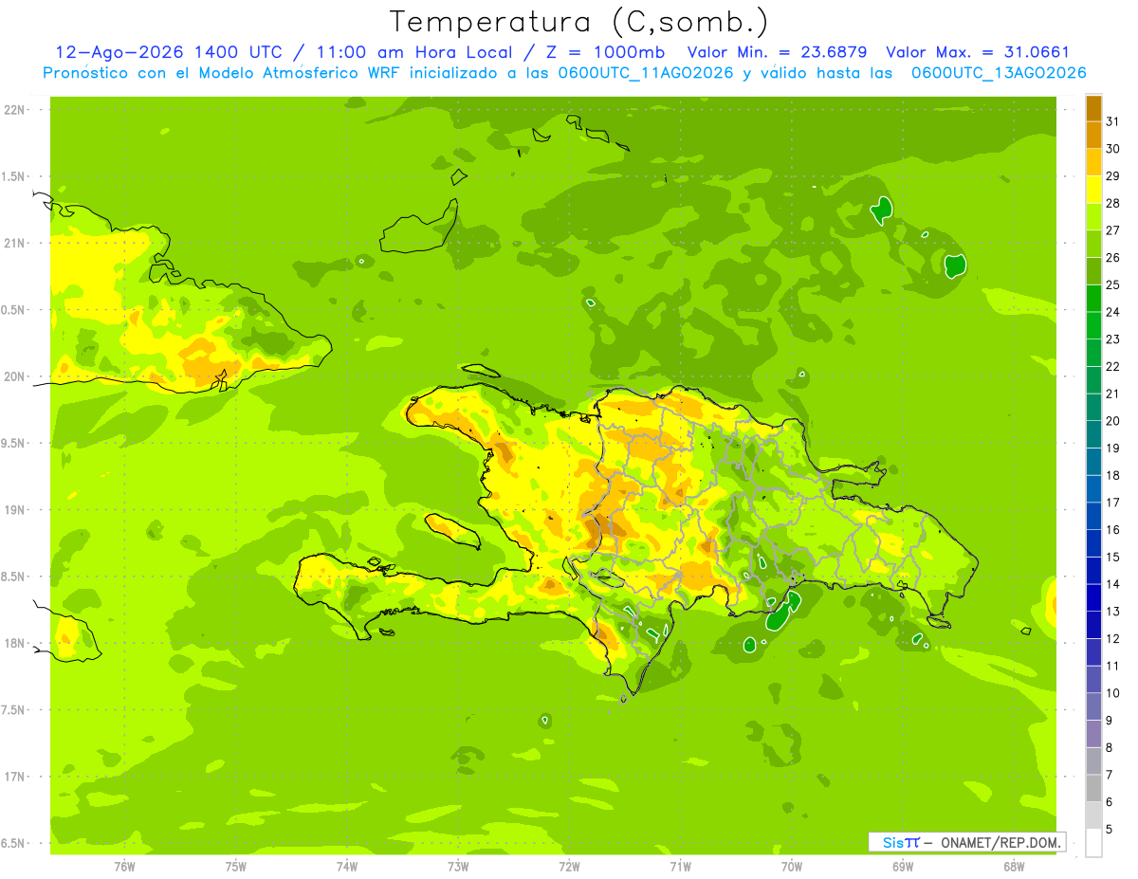Click the latitude axis label '7.5N'
Image resolution: width=1138 pixels, height=879 pixels.
click(14, 710)
